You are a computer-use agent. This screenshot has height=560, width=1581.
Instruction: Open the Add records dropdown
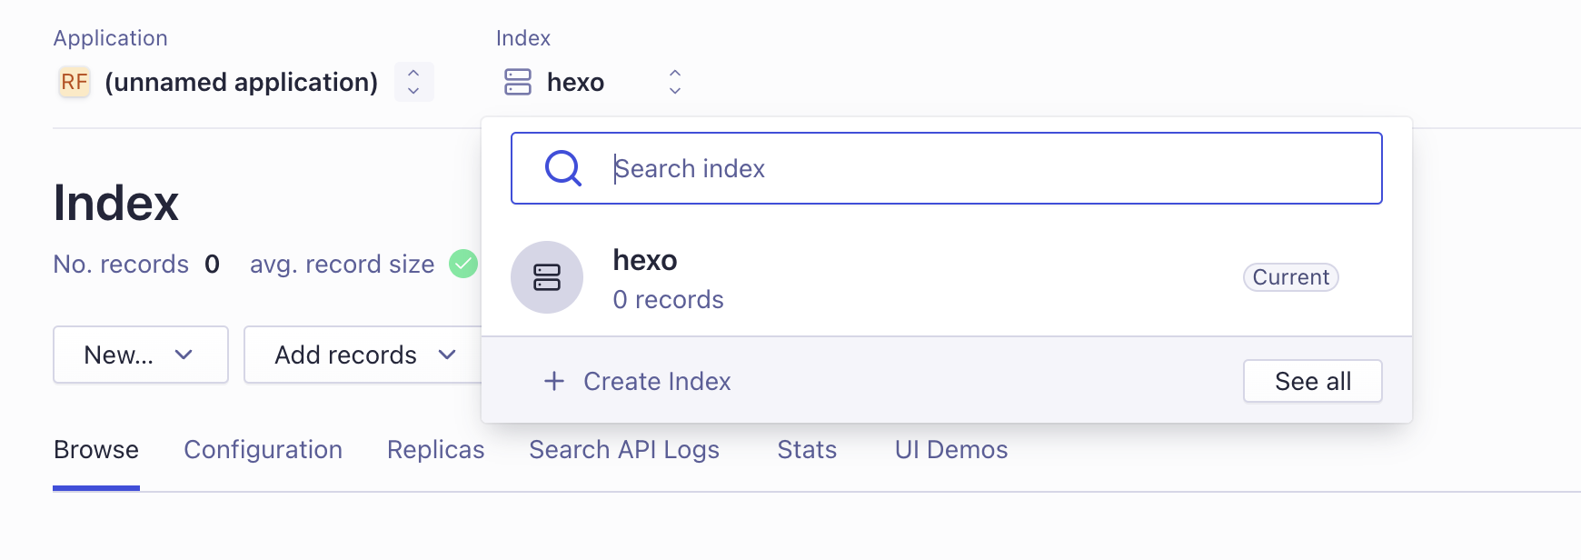(x=361, y=355)
